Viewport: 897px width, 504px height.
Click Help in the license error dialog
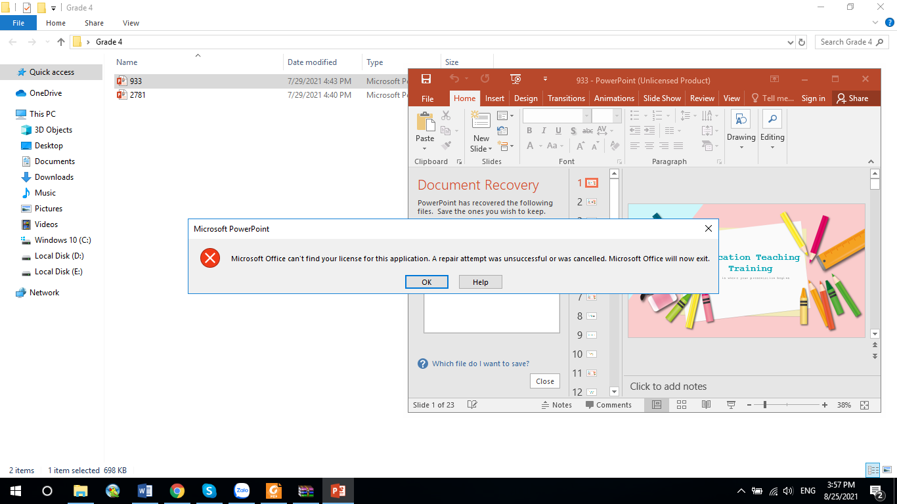[481, 282]
